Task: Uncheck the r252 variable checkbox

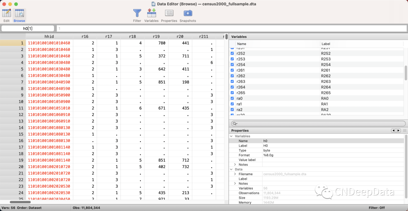Action: tap(232, 53)
